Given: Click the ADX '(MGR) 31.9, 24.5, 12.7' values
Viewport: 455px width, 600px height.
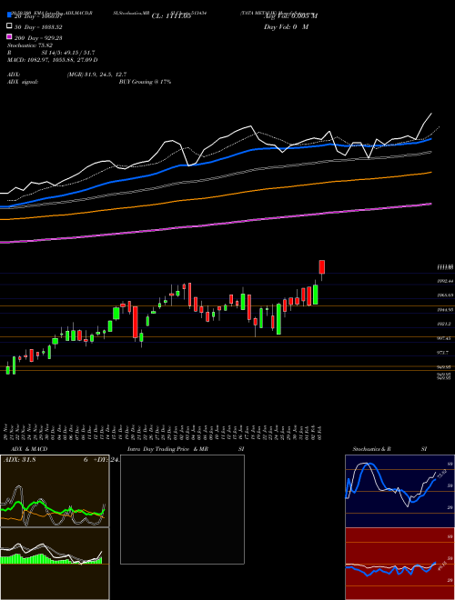Looking at the screenshot, I should click(x=96, y=75).
